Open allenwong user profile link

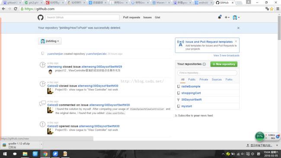click(54, 67)
